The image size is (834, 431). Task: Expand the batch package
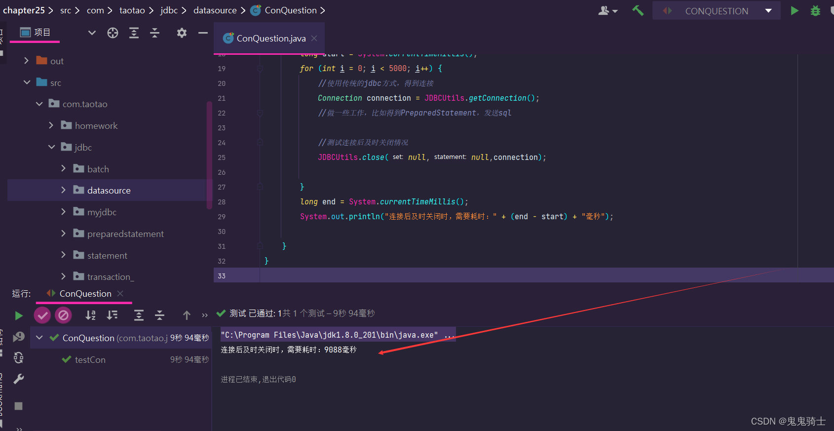pyautogui.click(x=63, y=168)
